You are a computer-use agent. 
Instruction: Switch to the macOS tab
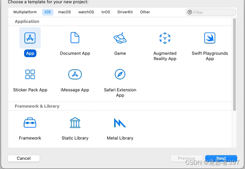tap(64, 12)
